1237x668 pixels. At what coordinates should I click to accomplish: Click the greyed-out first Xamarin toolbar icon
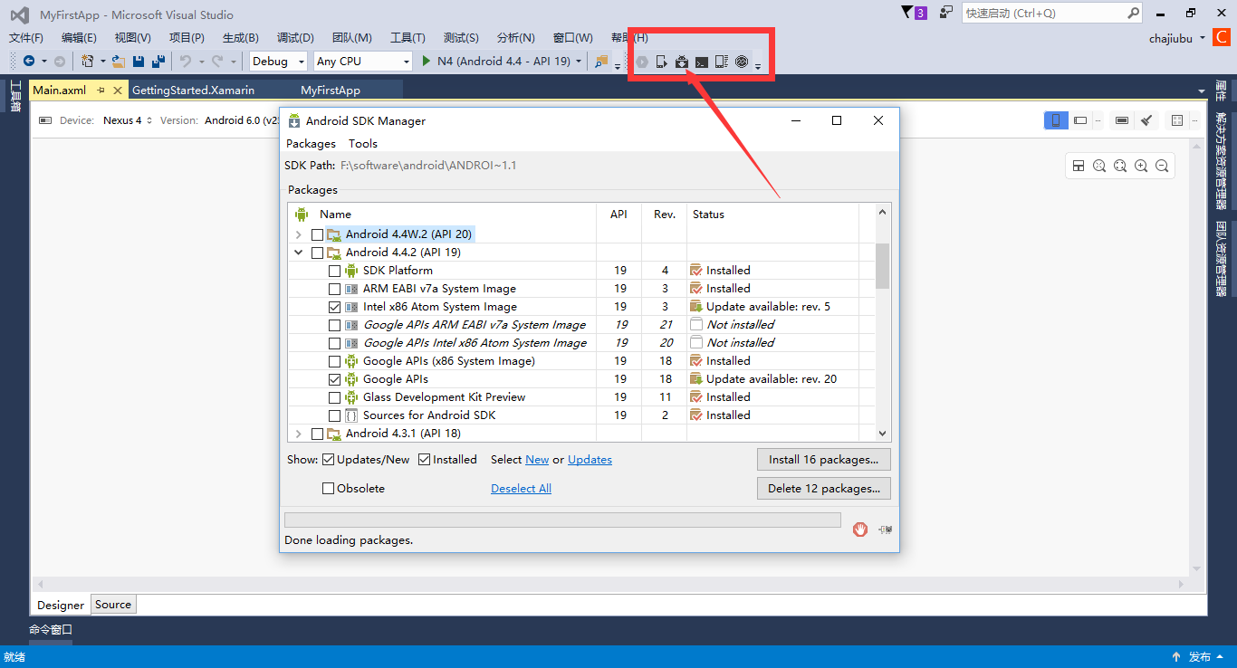pyautogui.click(x=642, y=62)
